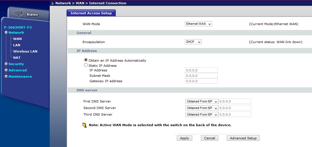Open Advanced Setup

243,138
